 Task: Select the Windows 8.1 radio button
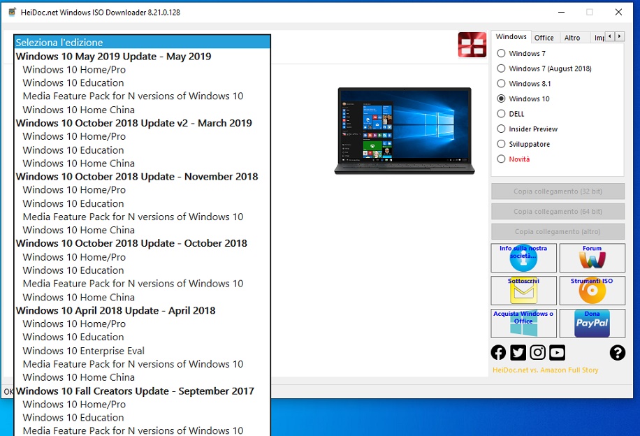coord(524,84)
